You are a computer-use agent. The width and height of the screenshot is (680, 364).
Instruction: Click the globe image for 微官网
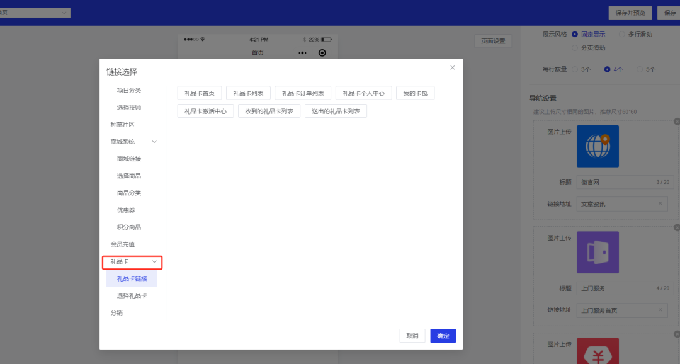pos(598,146)
